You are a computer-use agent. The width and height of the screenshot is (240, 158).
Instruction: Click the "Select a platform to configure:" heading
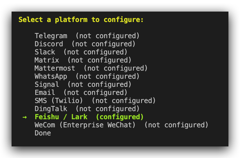pos(81,20)
